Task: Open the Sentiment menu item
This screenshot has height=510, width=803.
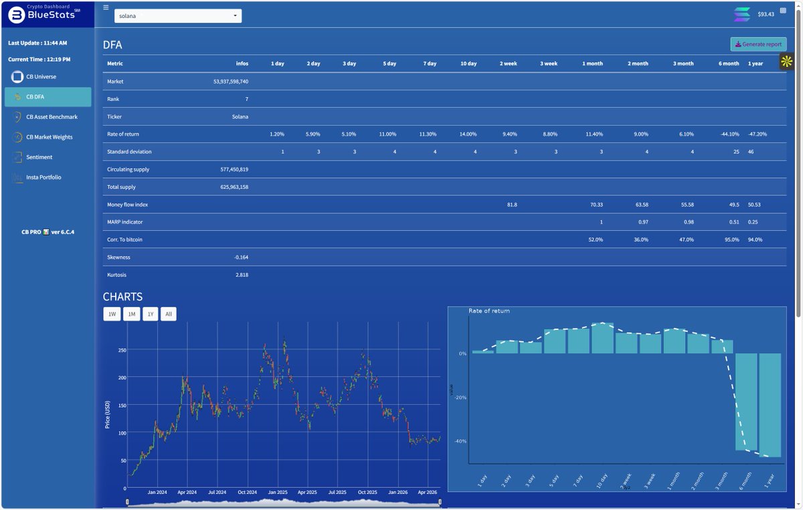Action: point(39,157)
